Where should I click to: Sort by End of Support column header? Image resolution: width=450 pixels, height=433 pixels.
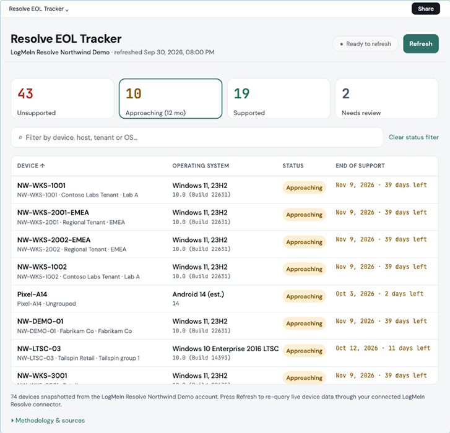click(x=360, y=166)
